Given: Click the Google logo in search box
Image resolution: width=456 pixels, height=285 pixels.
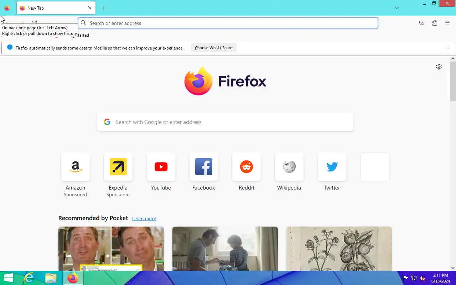Looking at the screenshot, I should pyautogui.click(x=107, y=122).
